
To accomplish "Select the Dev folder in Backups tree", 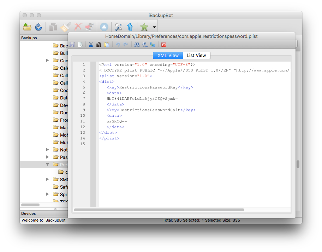I will [60, 105].
